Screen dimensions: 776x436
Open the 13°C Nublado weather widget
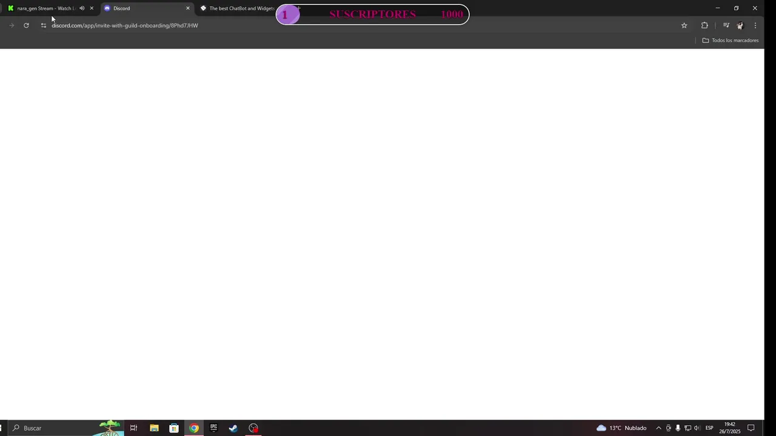(621, 428)
